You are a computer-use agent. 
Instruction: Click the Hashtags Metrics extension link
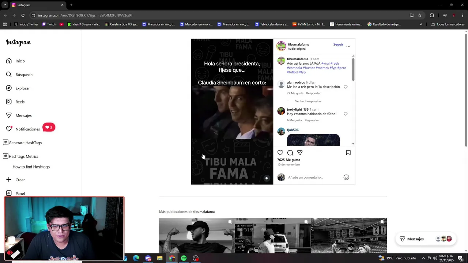click(x=20, y=156)
